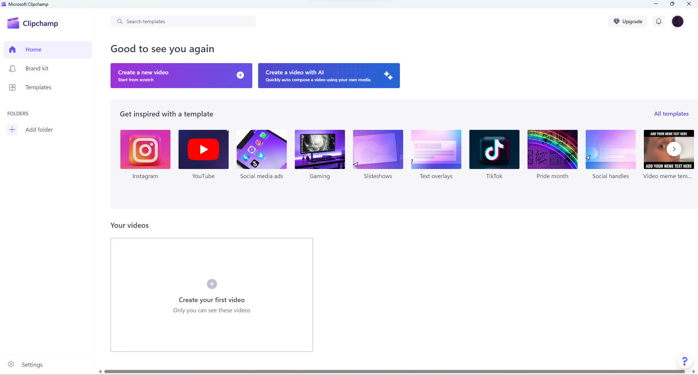Click the Clipchamp icon in the title bar
The height and width of the screenshot is (375, 698).
(4, 4)
